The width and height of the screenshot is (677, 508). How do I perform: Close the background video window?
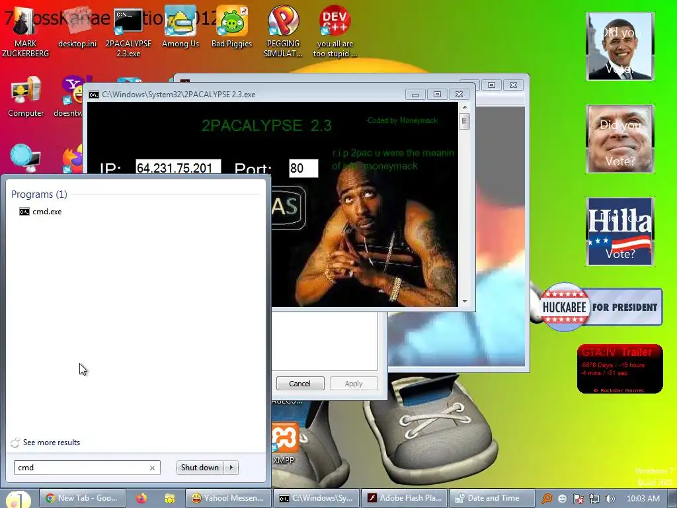[513, 85]
